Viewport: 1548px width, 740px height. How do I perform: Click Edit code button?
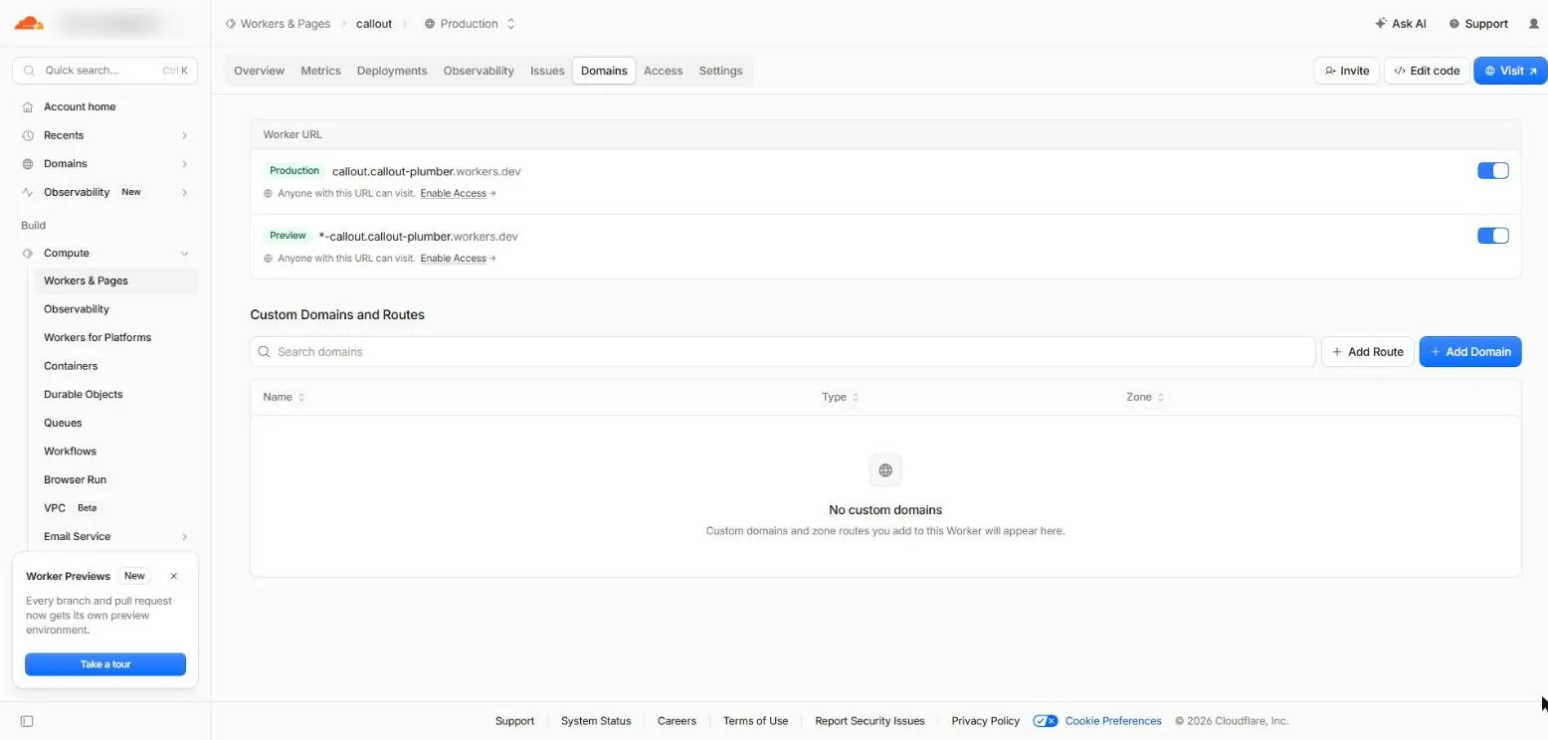pos(1427,71)
